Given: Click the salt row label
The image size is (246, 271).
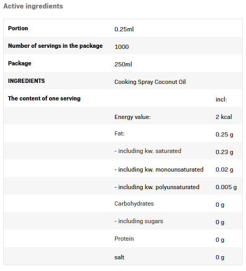Looking at the screenshot, I should point(119,257).
